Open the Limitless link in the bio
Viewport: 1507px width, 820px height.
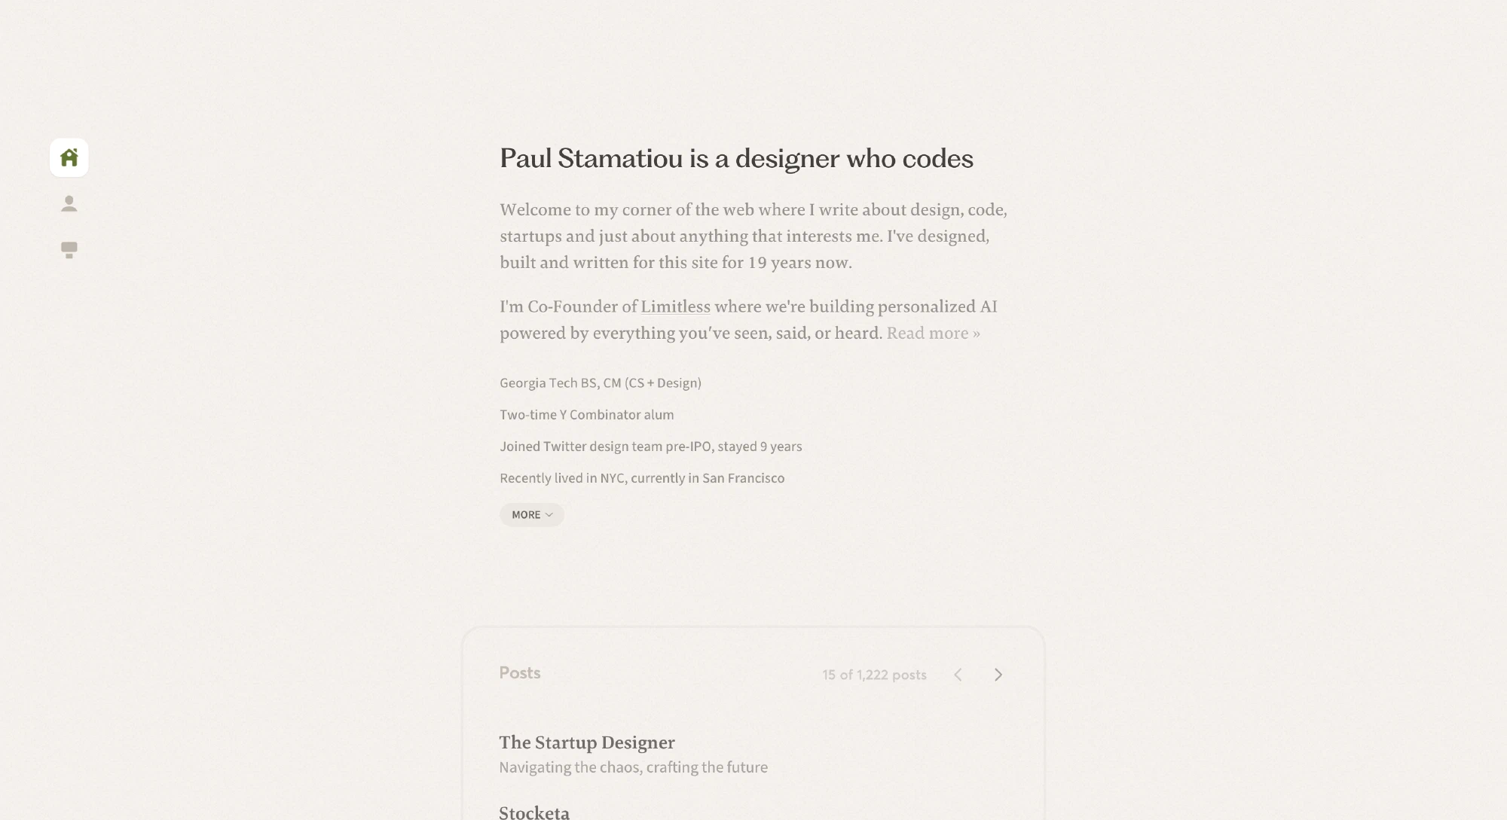click(674, 306)
